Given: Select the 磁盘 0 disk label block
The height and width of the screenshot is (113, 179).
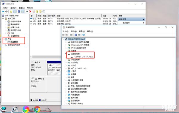Looking at the screenshot, I should pos(38,68).
